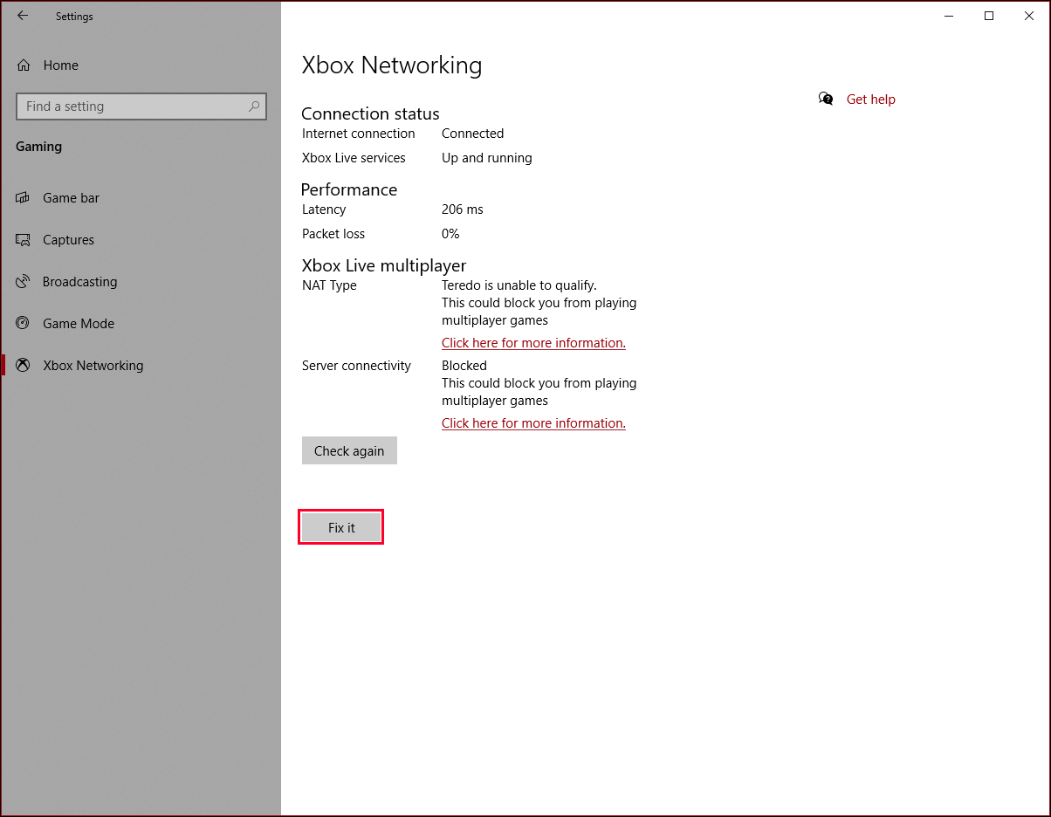
Task: Click the Fix it button
Action: pos(341,527)
